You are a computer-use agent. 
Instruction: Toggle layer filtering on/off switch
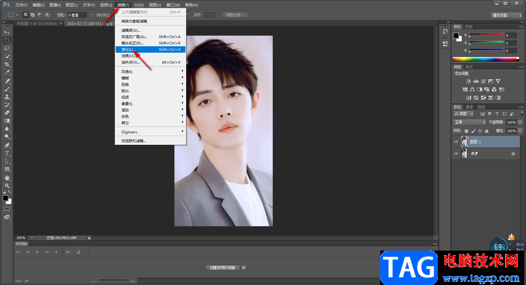tap(522, 114)
